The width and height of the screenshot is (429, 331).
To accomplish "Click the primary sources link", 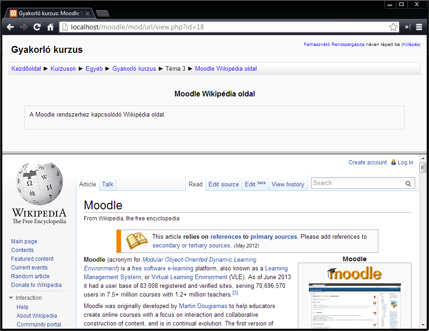I will 273,236.
